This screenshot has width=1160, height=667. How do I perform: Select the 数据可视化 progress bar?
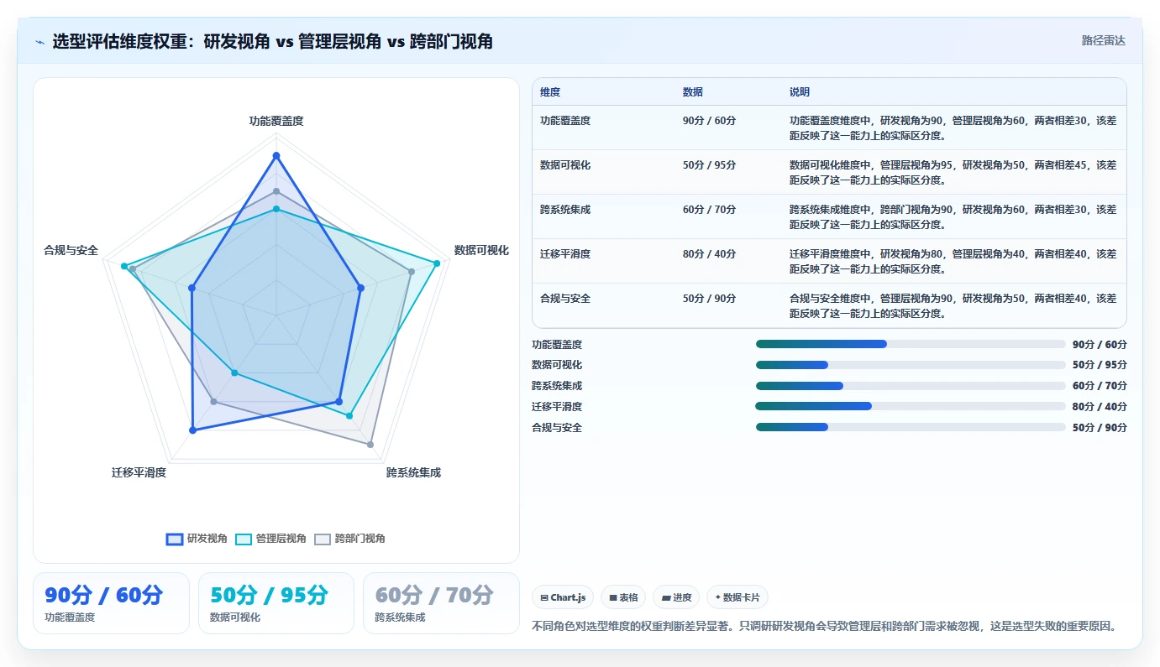(x=911, y=365)
